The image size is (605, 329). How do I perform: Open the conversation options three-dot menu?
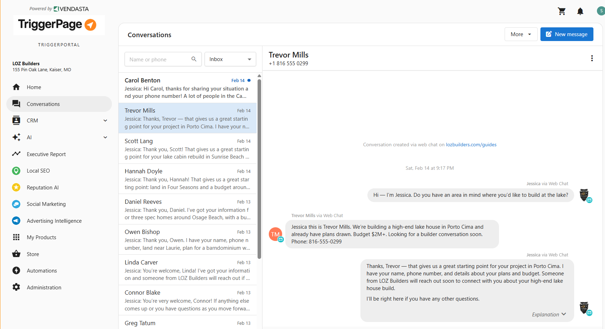coord(592,58)
